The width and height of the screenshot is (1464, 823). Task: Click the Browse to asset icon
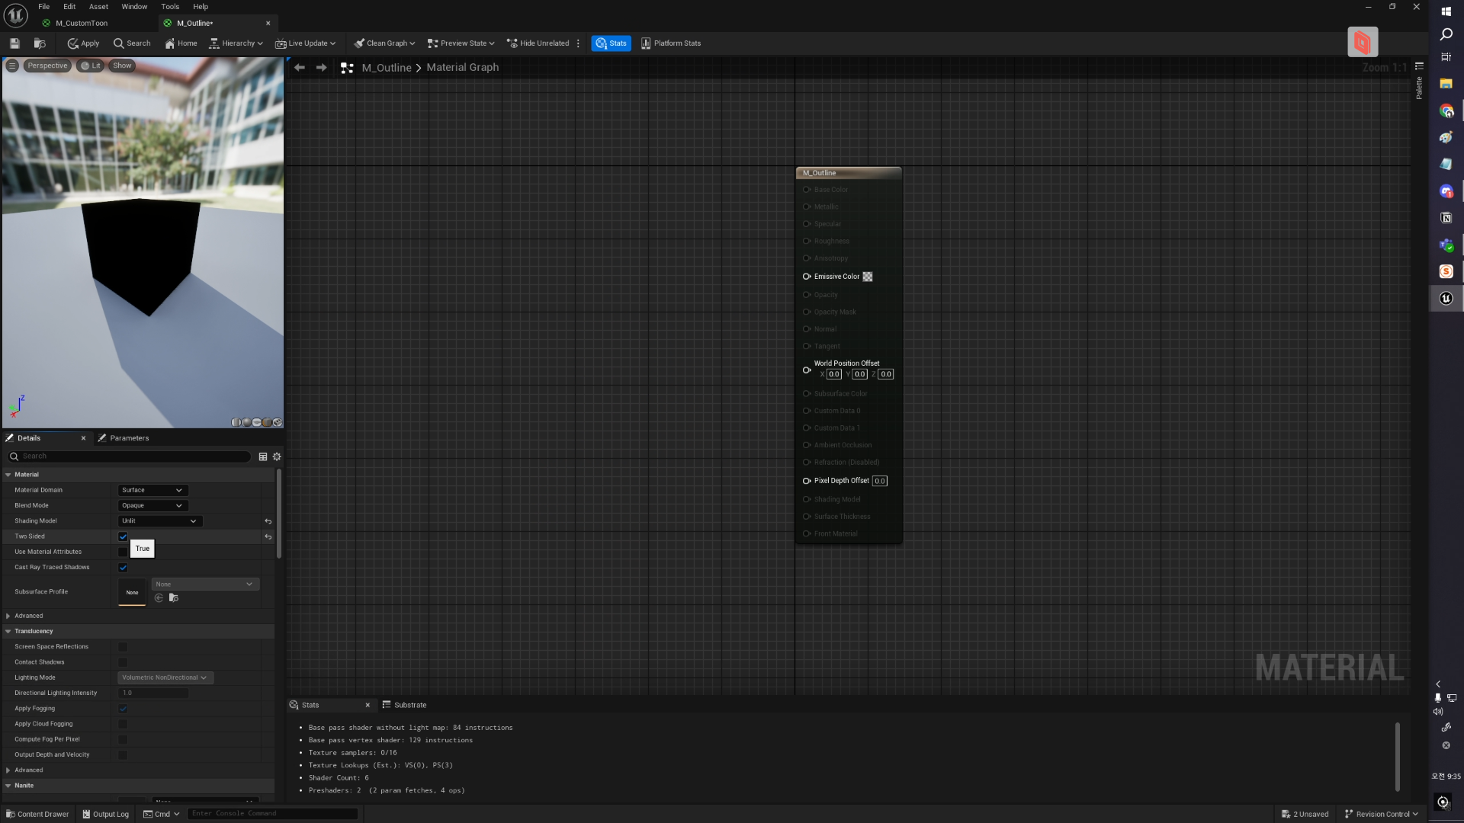pos(40,43)
